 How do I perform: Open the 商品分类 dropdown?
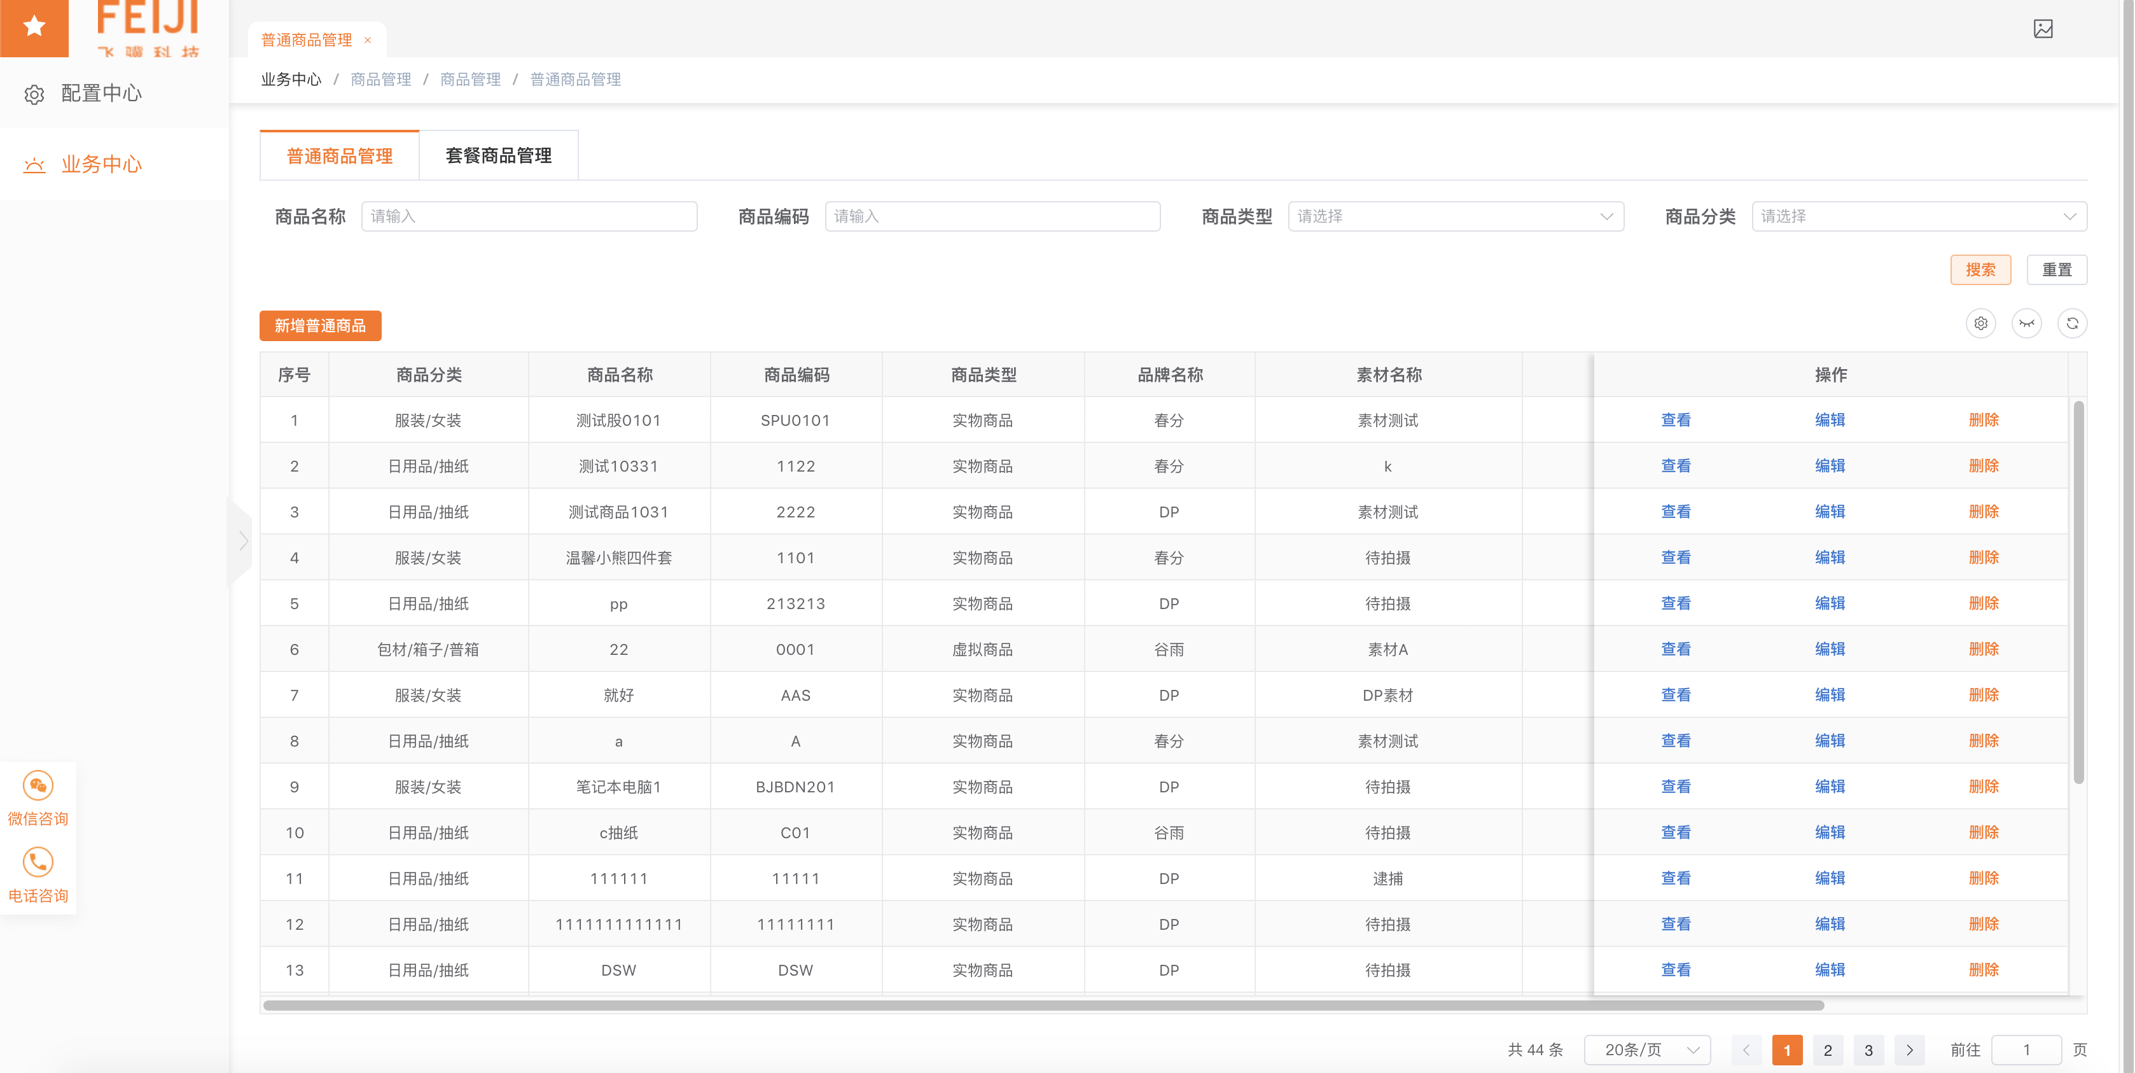click(1919, 216)
